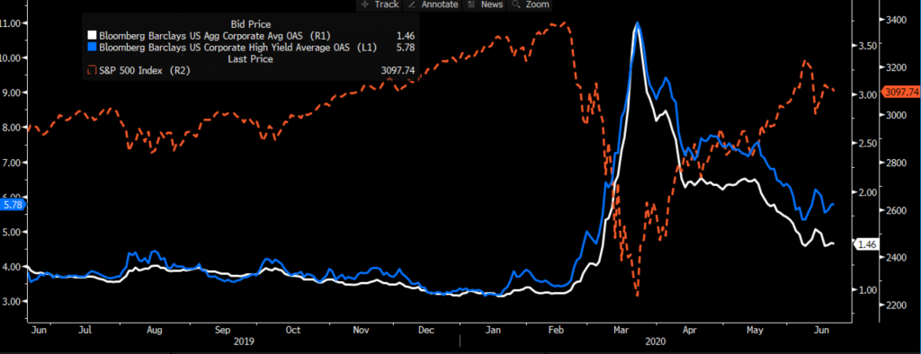921x354 pixels.
Task: Click 11.00 on the left axis
Action: click(x=11, y=22)
